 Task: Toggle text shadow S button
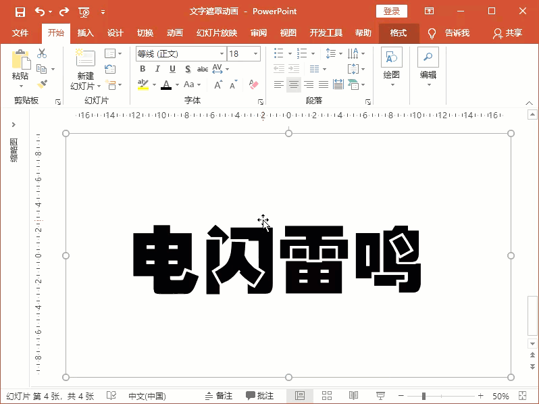188,69
